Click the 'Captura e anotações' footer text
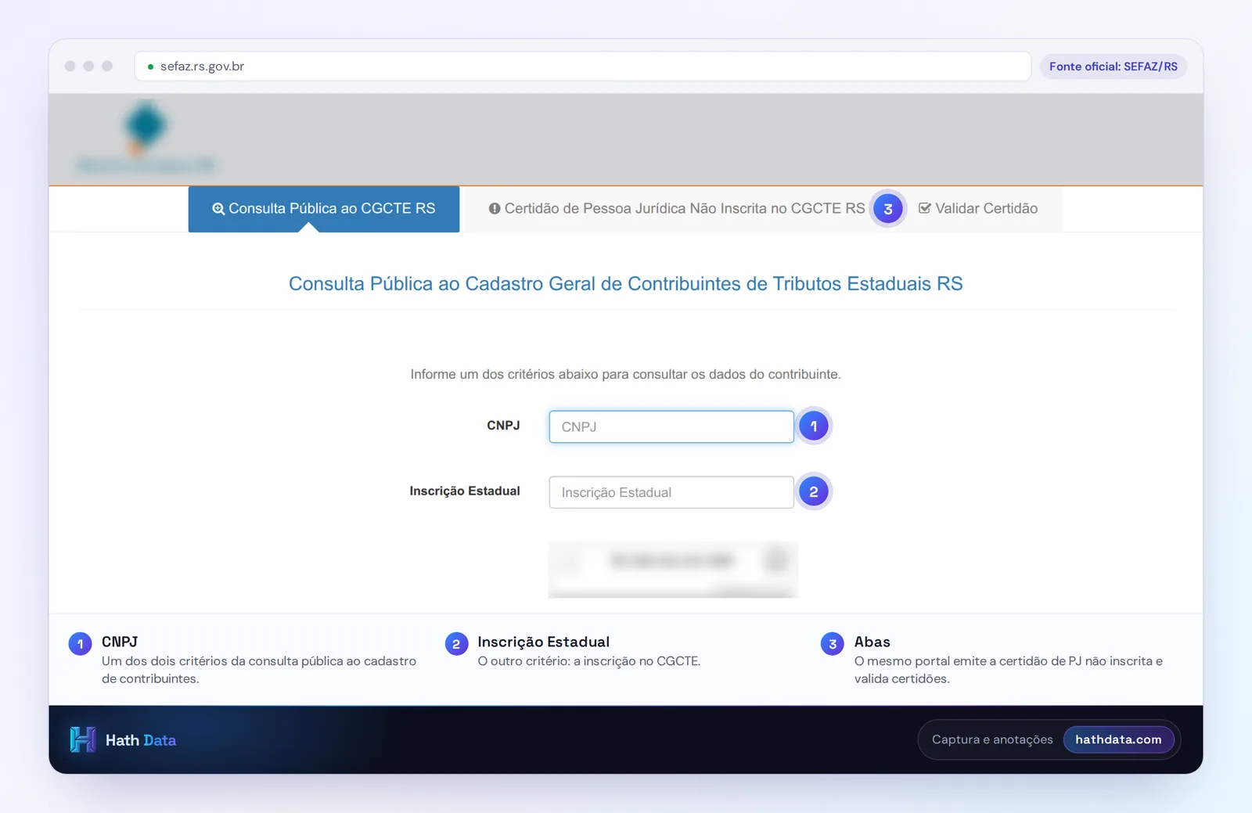 (992, 739)
